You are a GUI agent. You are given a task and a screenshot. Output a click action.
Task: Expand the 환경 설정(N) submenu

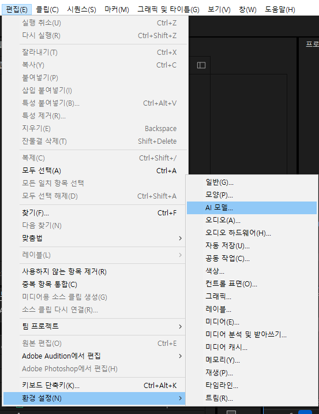pyautogui.click(x=95, y=398)
